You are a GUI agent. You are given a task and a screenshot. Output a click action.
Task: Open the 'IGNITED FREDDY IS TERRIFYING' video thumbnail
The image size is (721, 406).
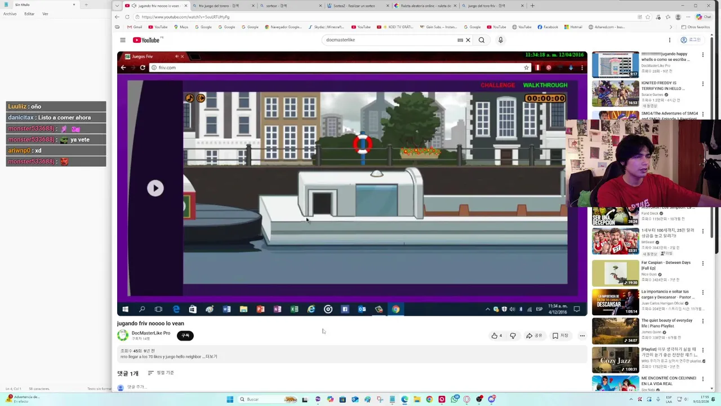[x=615, y=94]
